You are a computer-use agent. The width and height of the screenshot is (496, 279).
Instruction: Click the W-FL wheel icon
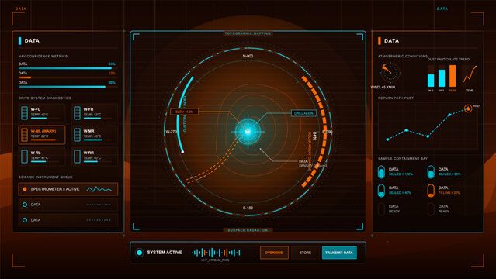coord(24,113)
